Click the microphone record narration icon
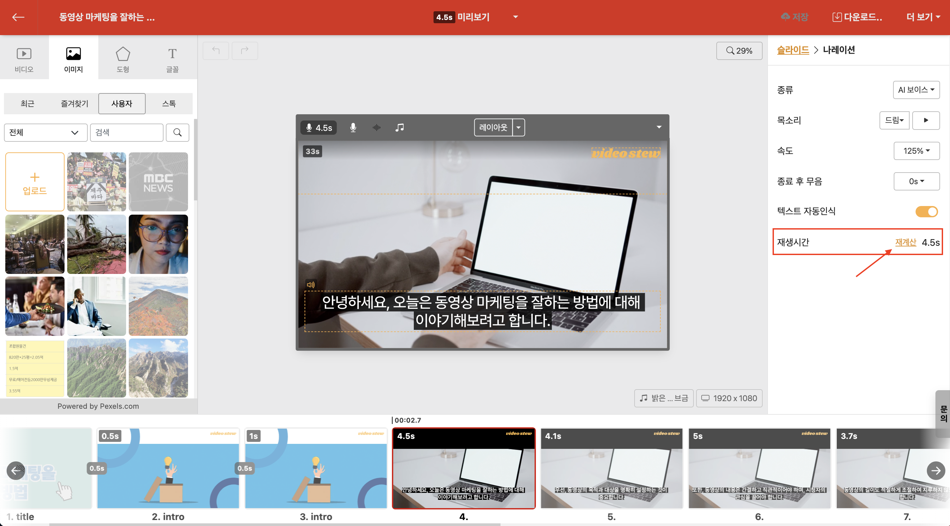The height and width of the screenshot is (526, 950). 353,128
